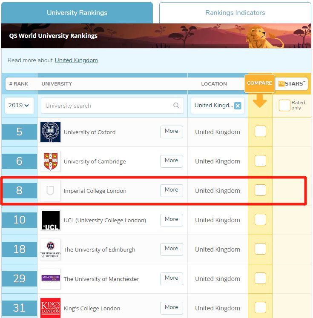The image size is (313, 318).
Task: Open UCL (University College London) name link
Action: click(105, 220)
